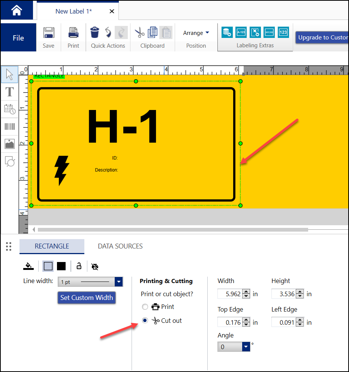
Task: Select the Print radio option
Action: coord(145,307)
